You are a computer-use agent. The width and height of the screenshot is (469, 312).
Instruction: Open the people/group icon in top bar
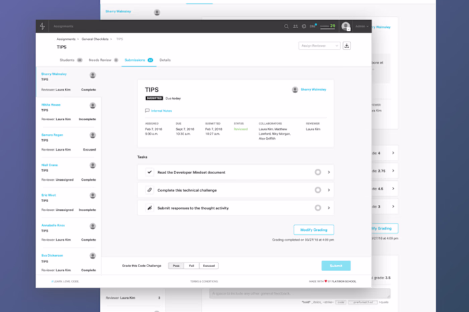click(295, 26)
